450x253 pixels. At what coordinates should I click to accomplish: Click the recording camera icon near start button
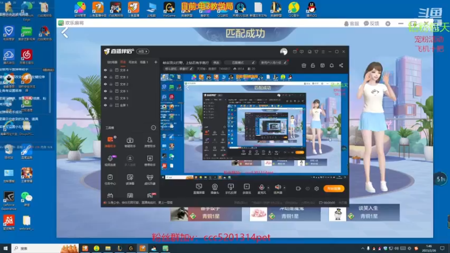(298, 188)
